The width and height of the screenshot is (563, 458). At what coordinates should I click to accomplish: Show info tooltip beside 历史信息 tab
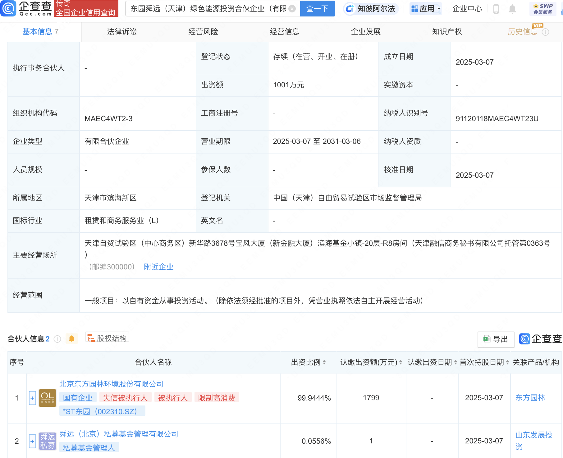point(546,32)
